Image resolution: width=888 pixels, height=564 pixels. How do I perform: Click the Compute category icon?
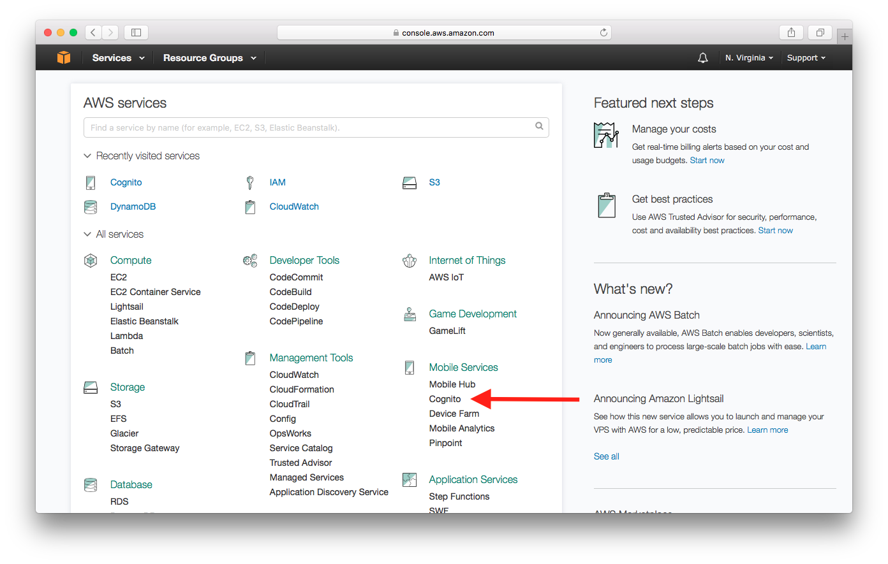(x=91, y=261)
